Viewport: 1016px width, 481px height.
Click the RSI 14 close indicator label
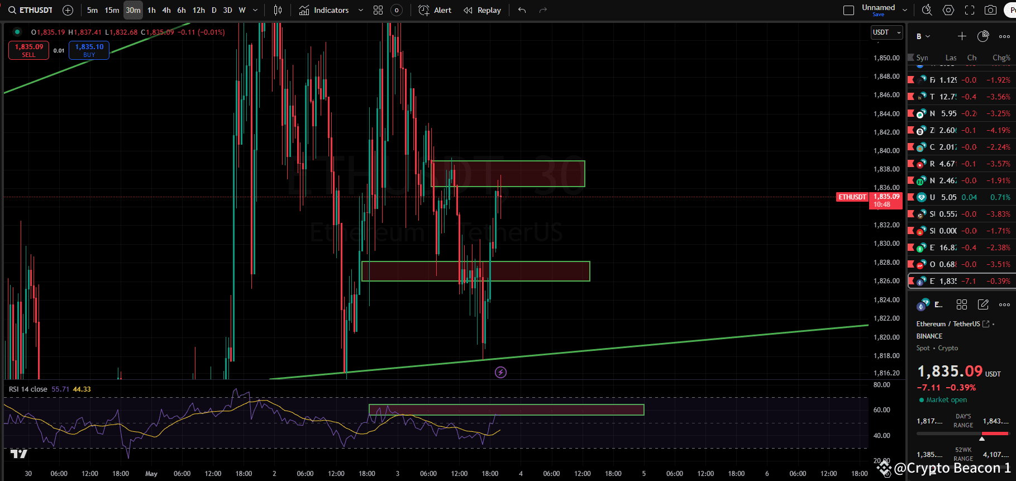click(x=28, y=389)
